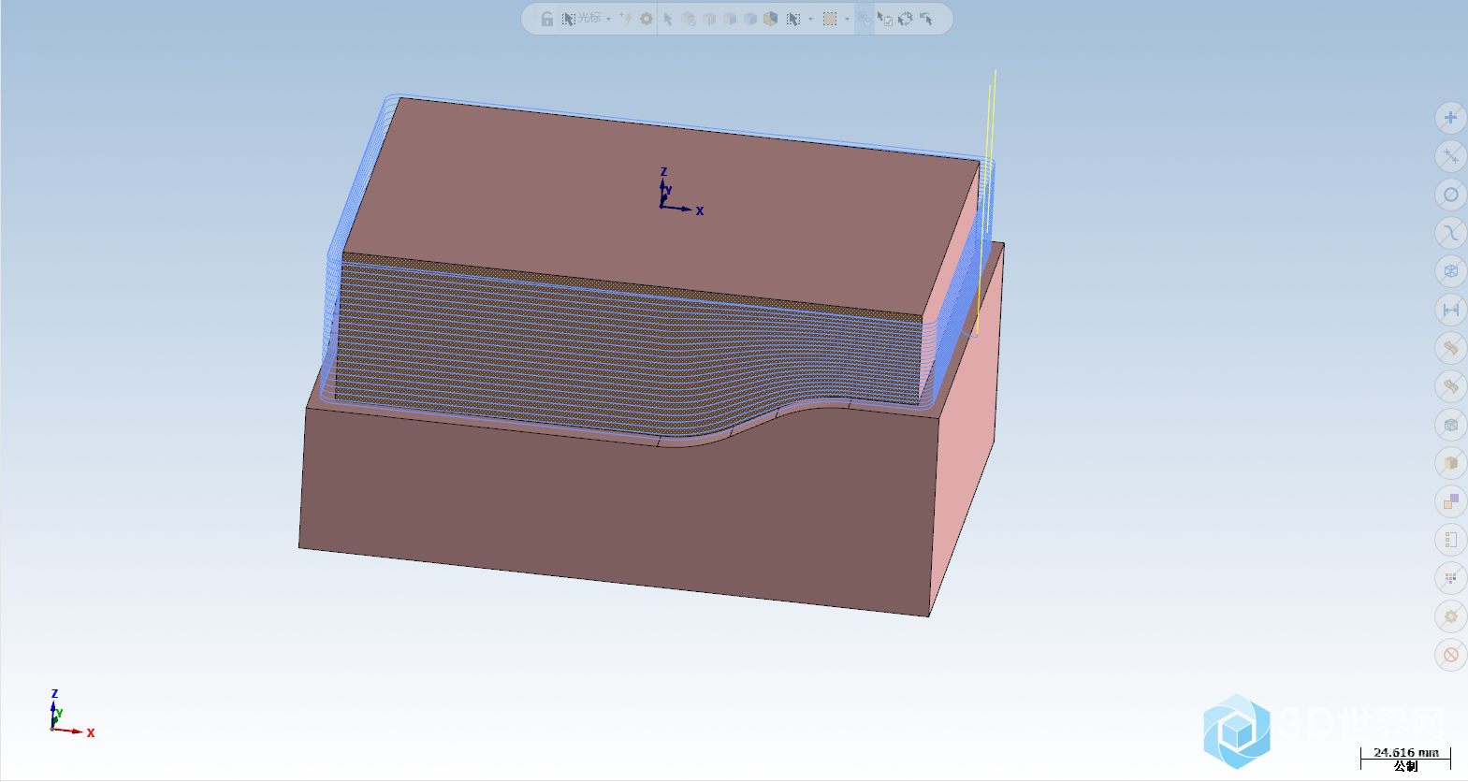Click the circle arcs quick mask
The width and height of the screenshot is (1468, 782).
click(1450, 195)
